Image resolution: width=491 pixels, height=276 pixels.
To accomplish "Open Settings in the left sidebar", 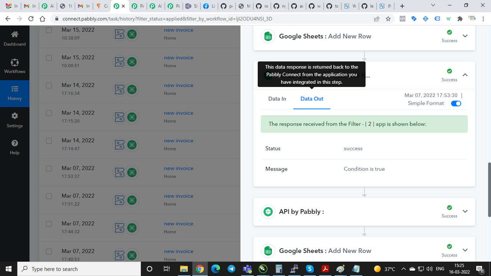I will pos(15,120).
